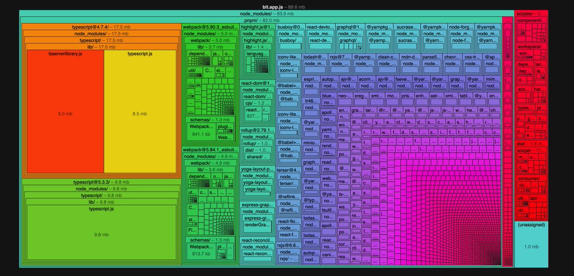Image resolution: width=574 pixels, height=276 pixels.
Task: Click the Webpack 841.1 kb schema block
Action: click(x=201, y=132)
